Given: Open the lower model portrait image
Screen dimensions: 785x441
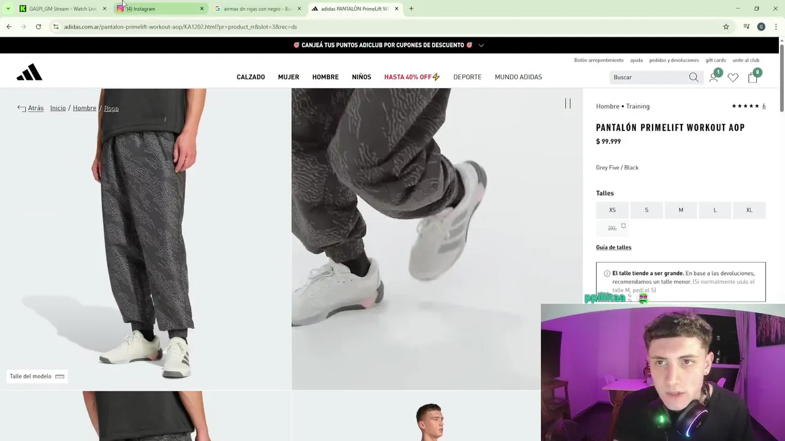Looking at the screenshot, I should [416, 417].
